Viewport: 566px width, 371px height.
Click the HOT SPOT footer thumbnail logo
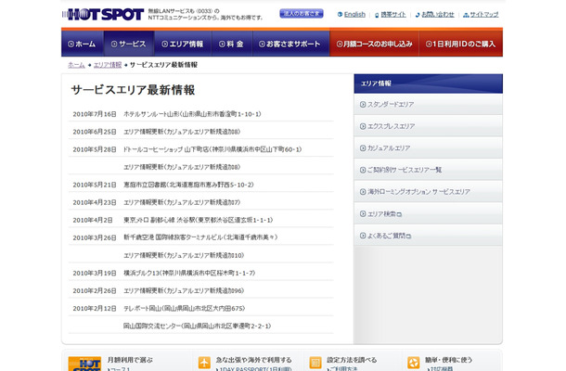[84, 364]
